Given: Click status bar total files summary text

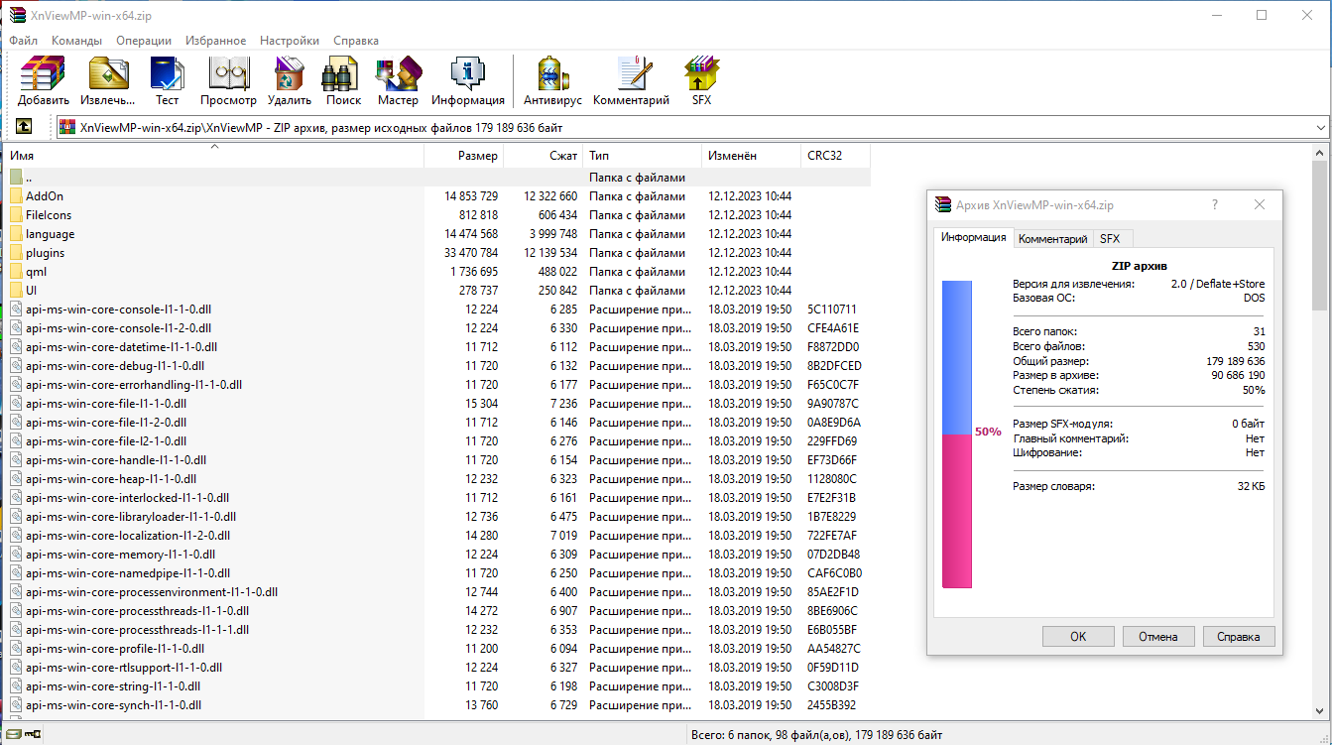Looking at the screenshot, I should pyautogui.click(x=816, y=735).
